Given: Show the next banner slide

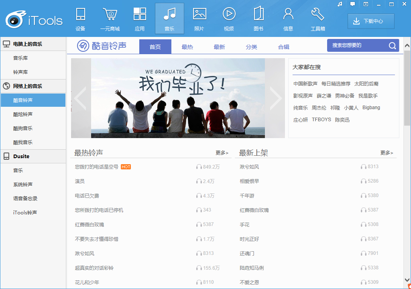Looking at the screenshot, I should click(275, 98).
